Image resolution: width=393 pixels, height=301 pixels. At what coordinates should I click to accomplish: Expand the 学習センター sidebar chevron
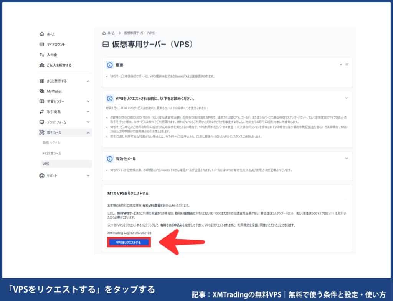(x=88, y=101)
